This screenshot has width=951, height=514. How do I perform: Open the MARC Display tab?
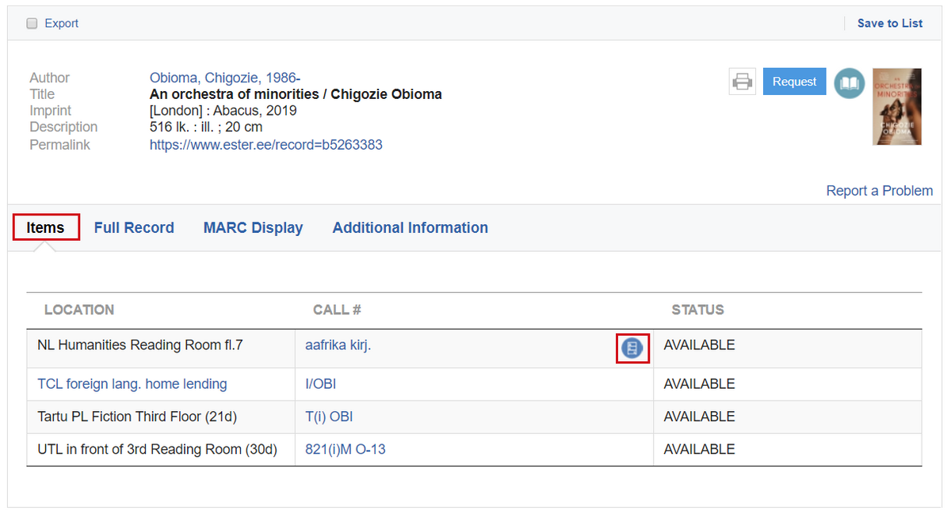tap(253, 227)
